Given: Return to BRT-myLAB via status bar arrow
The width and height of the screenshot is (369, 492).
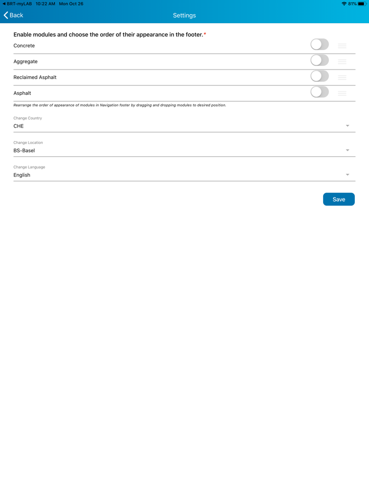Looking at the screenshot, I should tap(4, 4).
